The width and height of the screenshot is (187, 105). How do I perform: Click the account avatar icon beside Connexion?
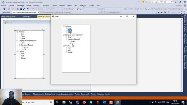coord(185,6)
